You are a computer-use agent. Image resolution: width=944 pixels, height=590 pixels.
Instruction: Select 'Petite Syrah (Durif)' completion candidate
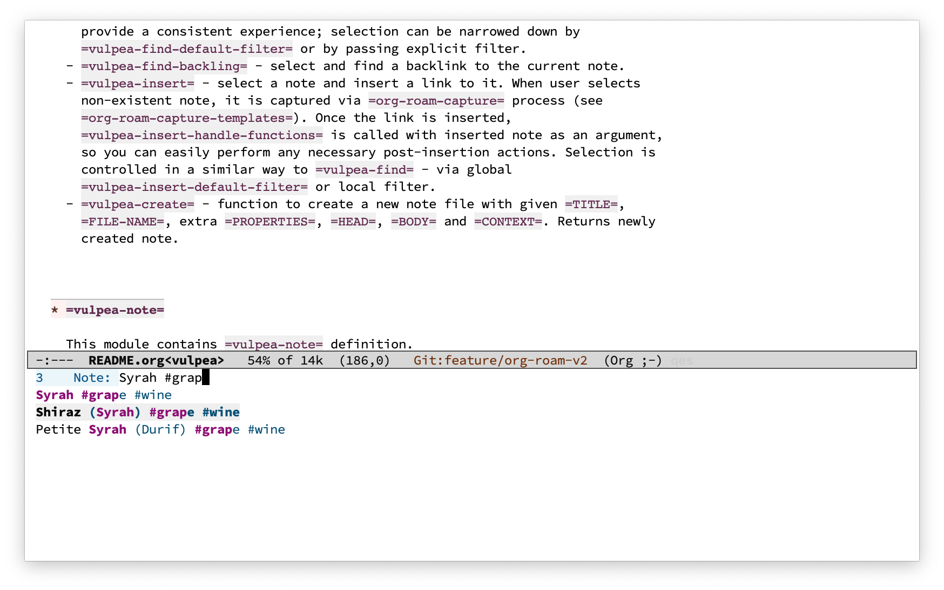[160, 429]
